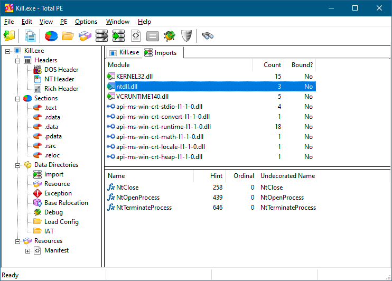Switch to the Kill.exe tab
The image size is (392, 281).
(124, 52)
